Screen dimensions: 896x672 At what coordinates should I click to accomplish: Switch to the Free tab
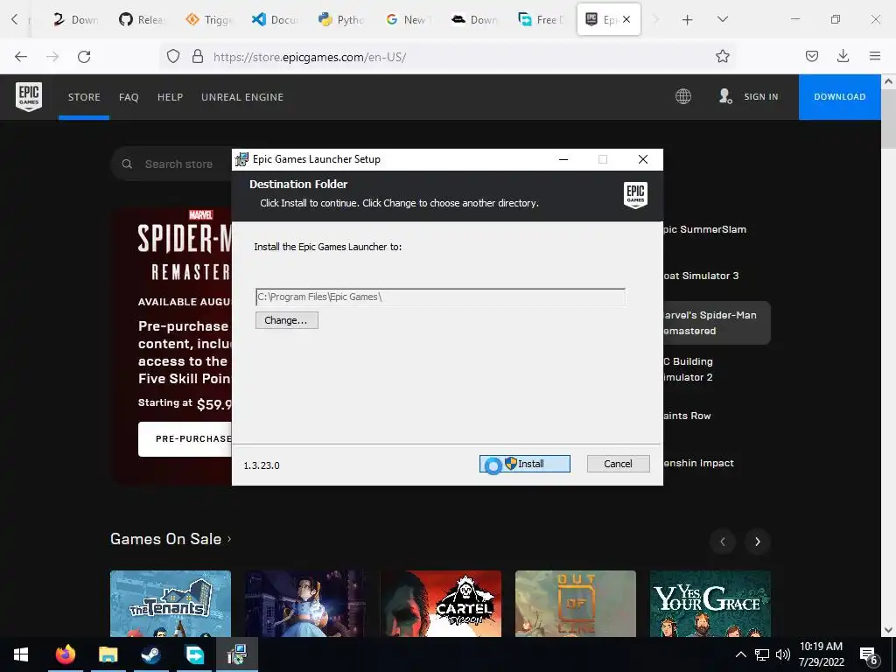tap(542, 20)
